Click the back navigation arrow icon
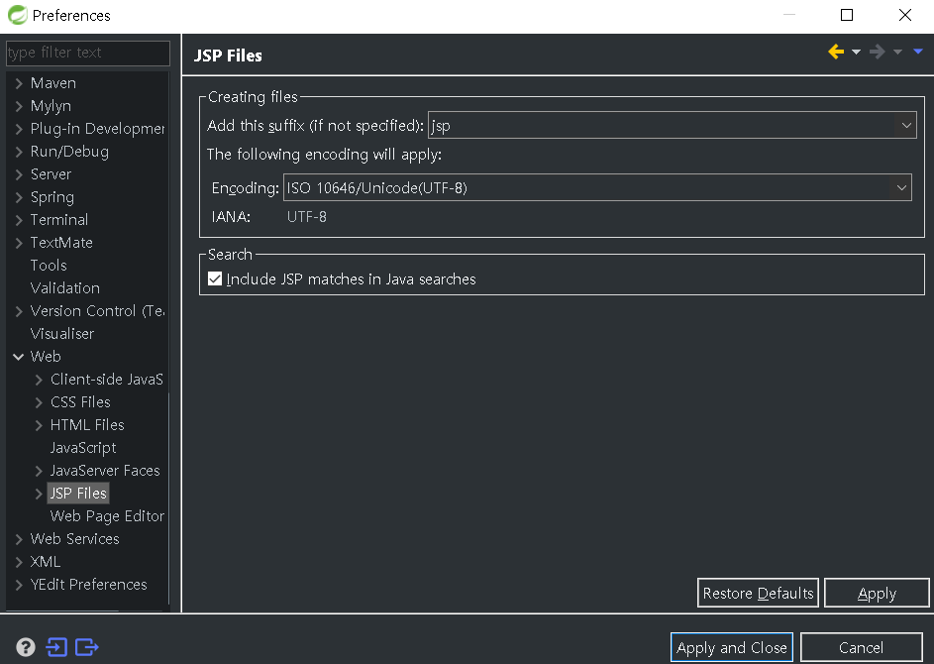Screen dimensions: 934x664 (x=836, y=52)
